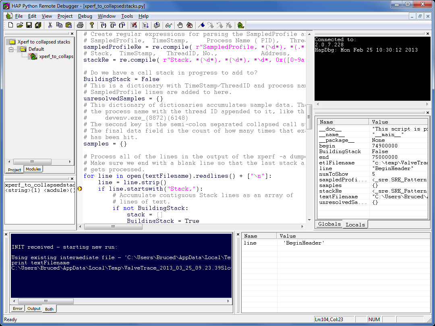Close the project tree panel

pos(72,33)
